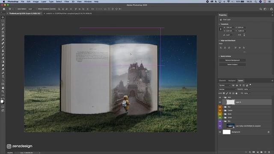The height and width of the screenshot is (154, 274).
Task: Select the Zoom tool
Action: 3,91
